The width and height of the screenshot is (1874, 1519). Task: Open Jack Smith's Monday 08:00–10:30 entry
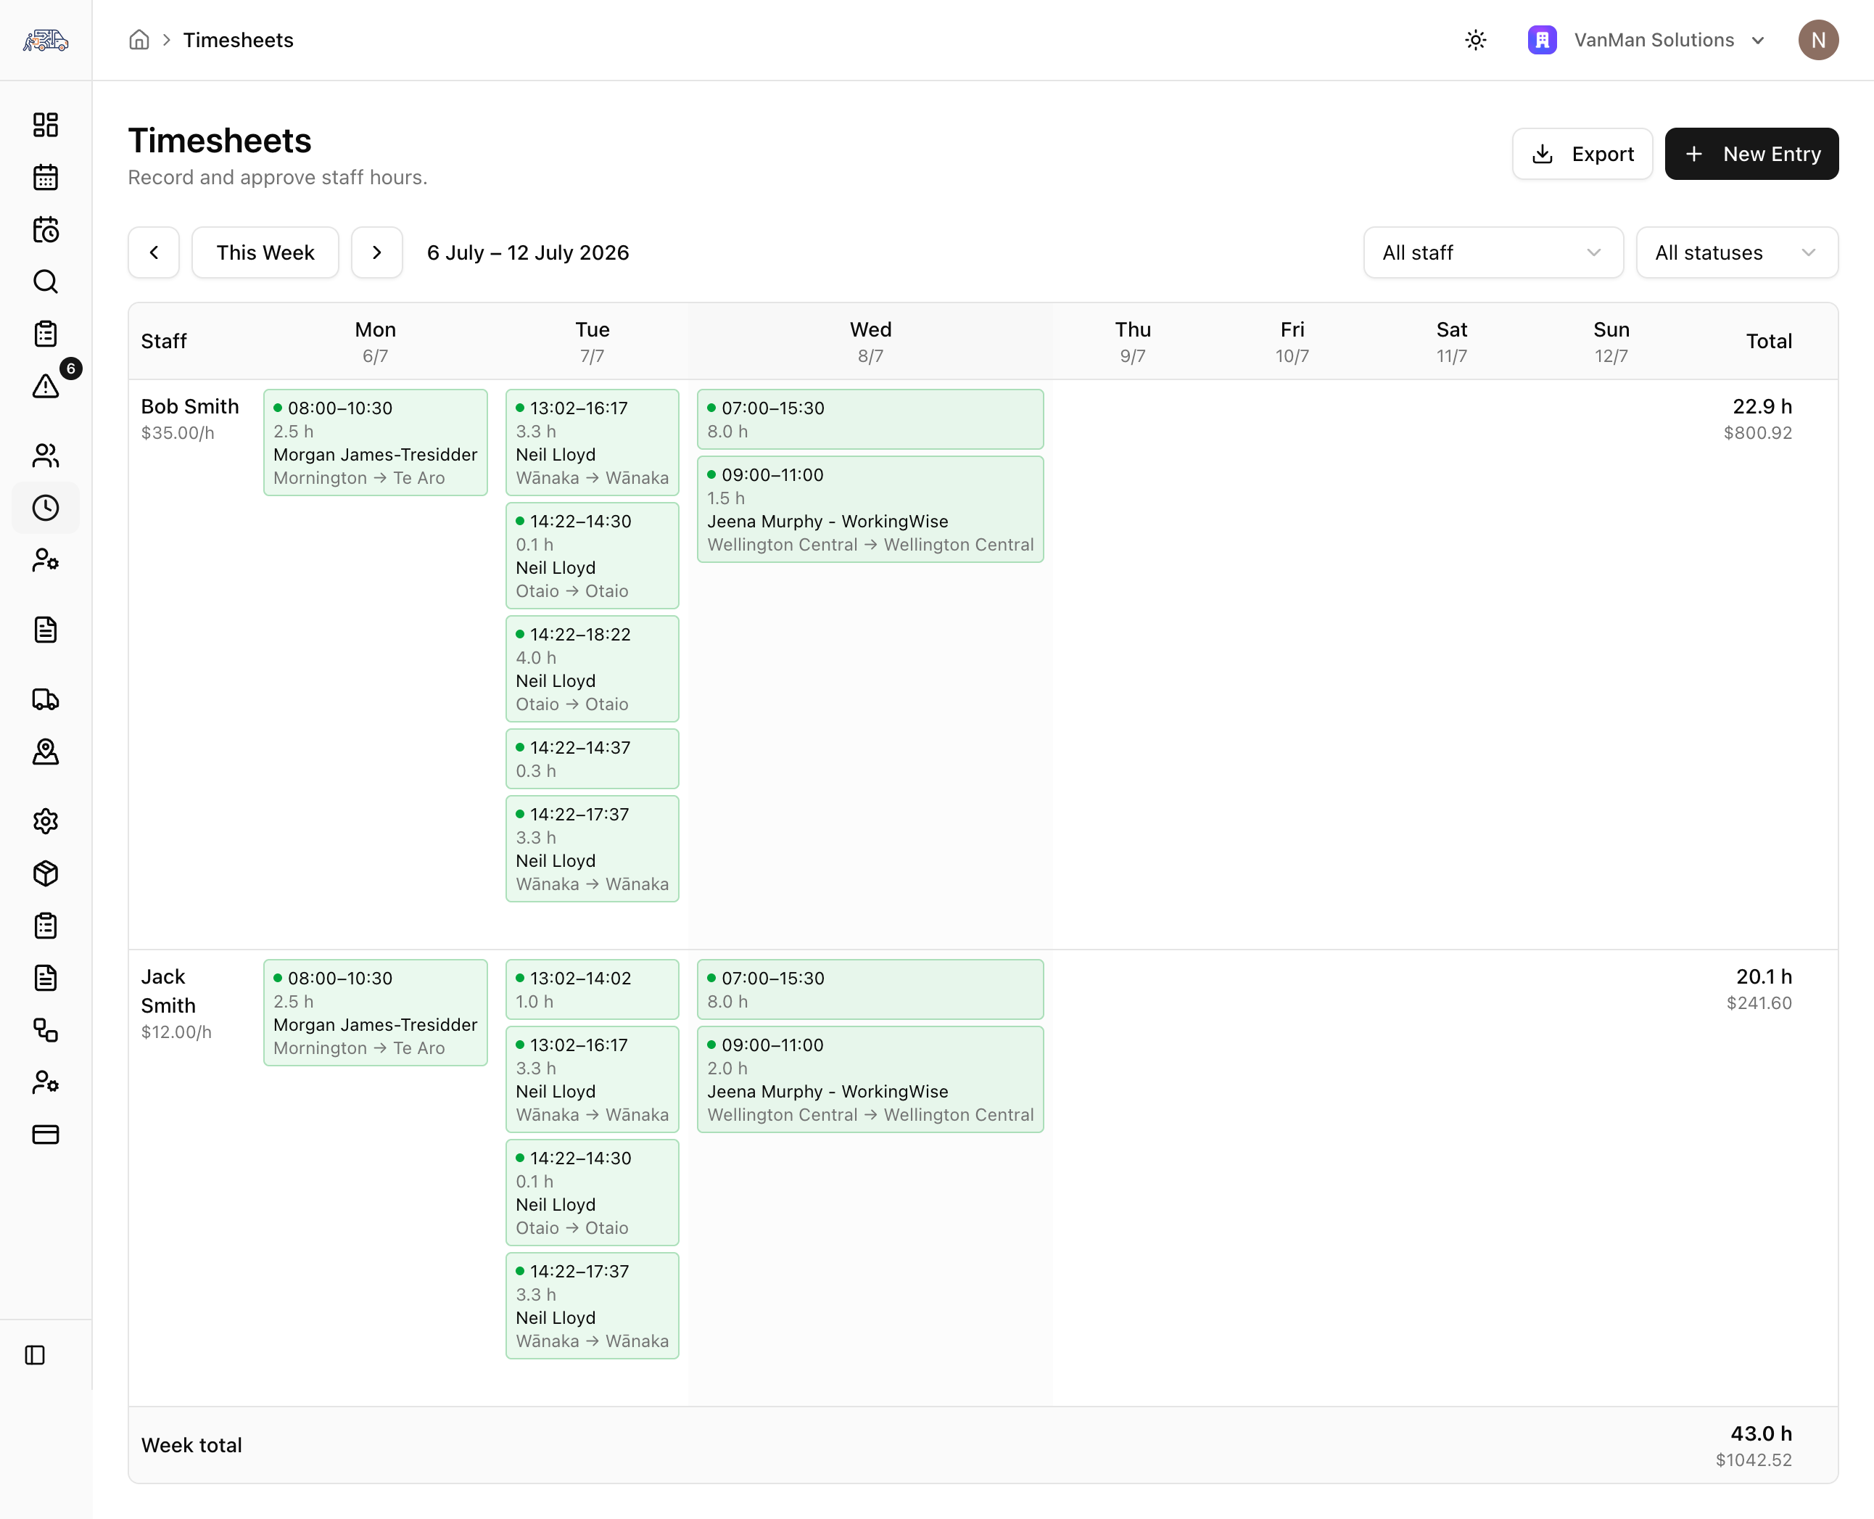click(x=376, y=1013)
